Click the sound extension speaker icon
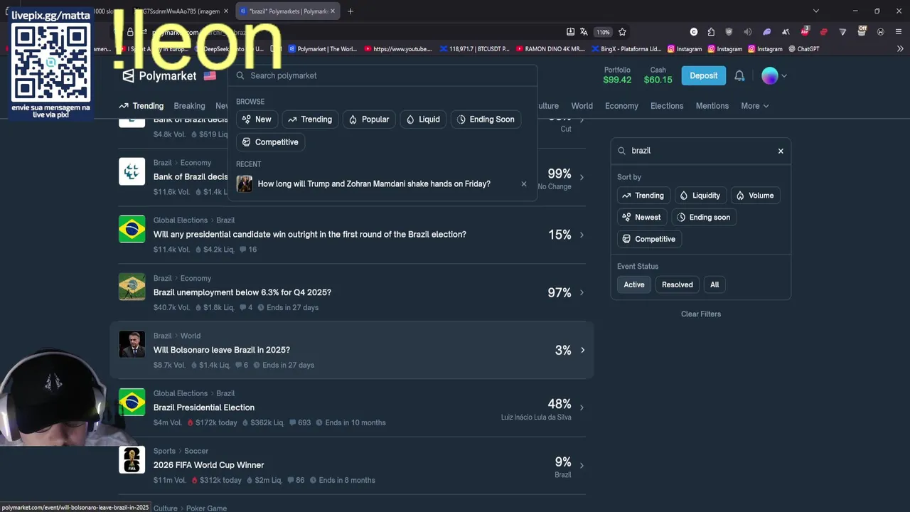 pos(747,31)
